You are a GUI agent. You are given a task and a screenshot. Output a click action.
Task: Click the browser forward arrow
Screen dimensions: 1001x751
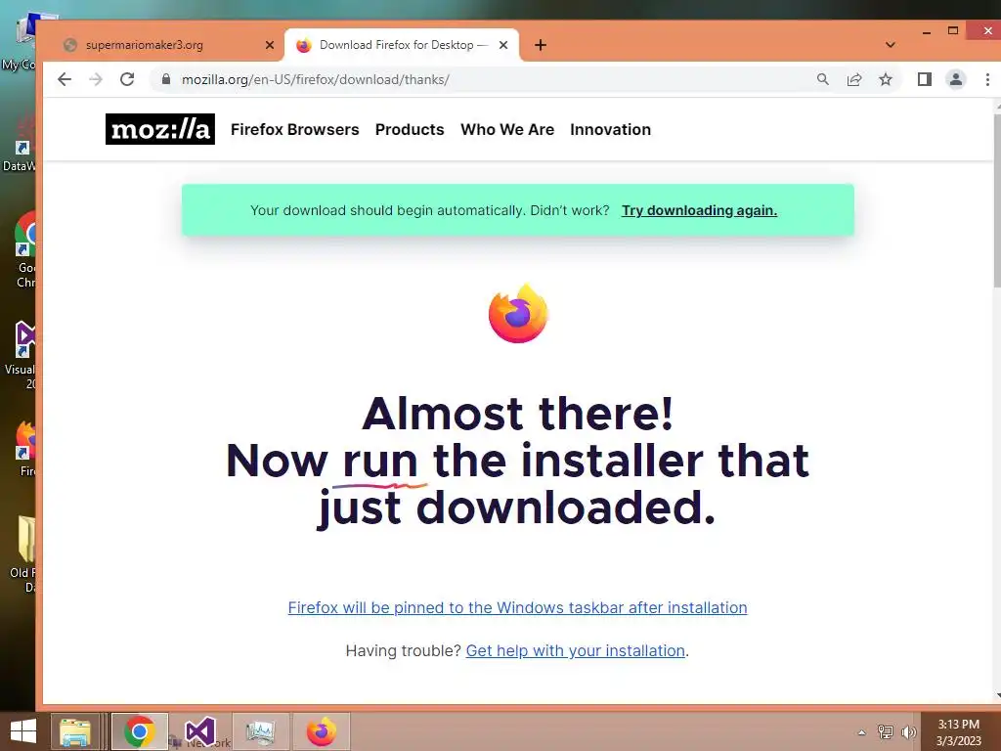[96, 79]
